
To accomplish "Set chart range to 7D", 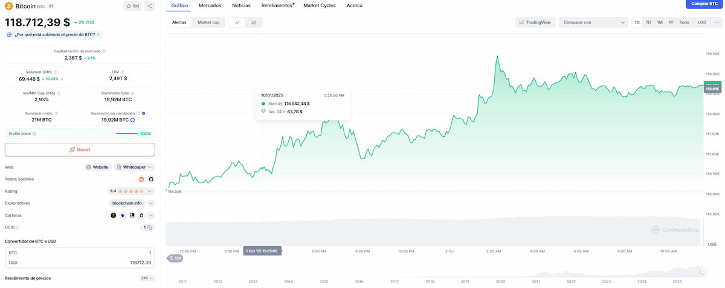I will coord(648,22).
